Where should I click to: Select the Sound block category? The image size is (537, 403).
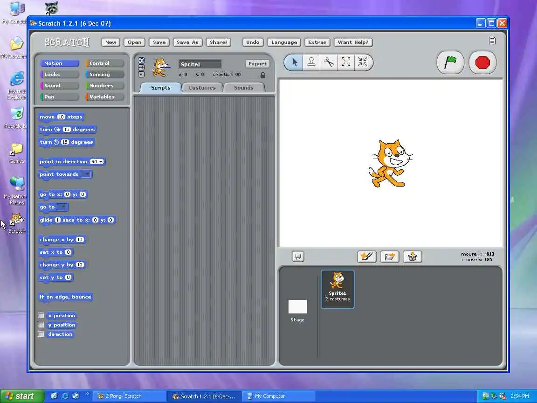click(60, 86)
